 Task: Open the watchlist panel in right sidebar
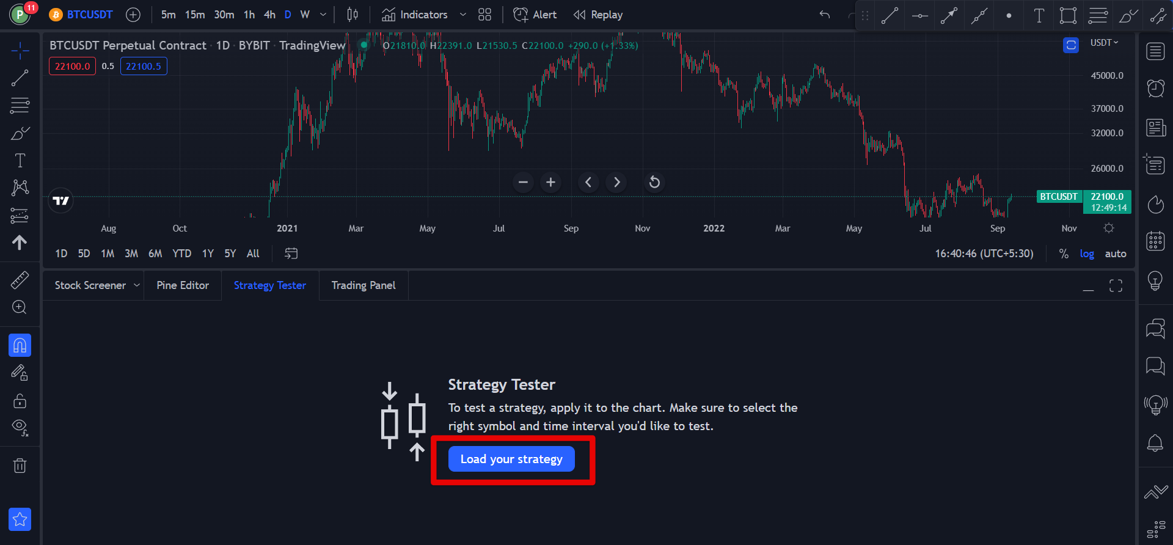pyautogui.click(x=1155, y=51)
